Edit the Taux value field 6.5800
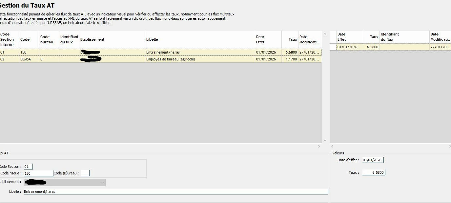451x203 pixels. click(x=374, y=172)
